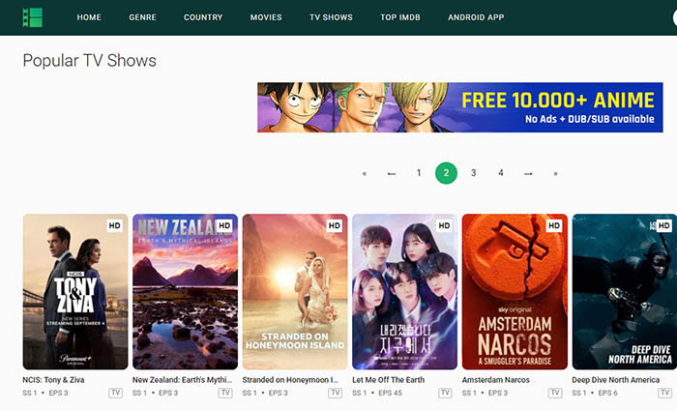The height and width of the screenshot is (411, 677).
Task: Click the TV tag under NCIS: Tony & Ziva
Action: (x=115, y=393)
